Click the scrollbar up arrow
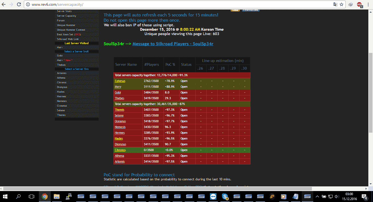Screen dimensions: 373x202 (371, 12)
